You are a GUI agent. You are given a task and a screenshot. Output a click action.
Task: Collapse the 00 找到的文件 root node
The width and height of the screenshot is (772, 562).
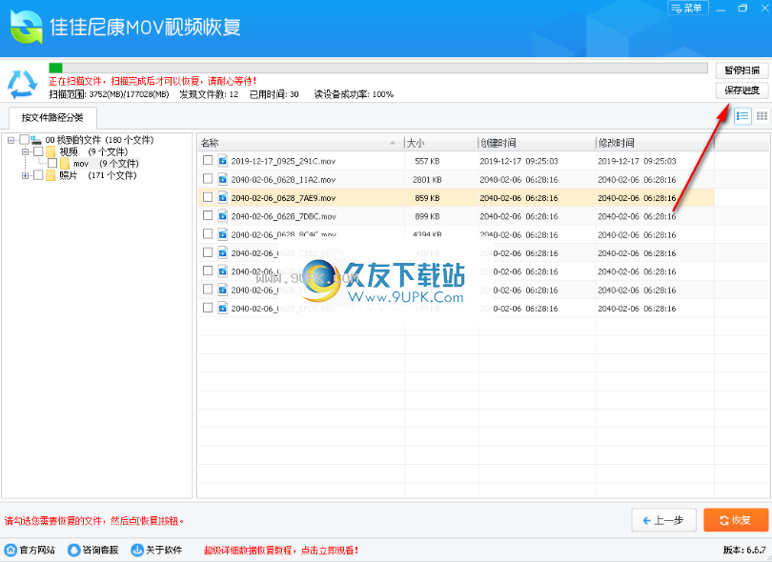(x=10, y=140)
